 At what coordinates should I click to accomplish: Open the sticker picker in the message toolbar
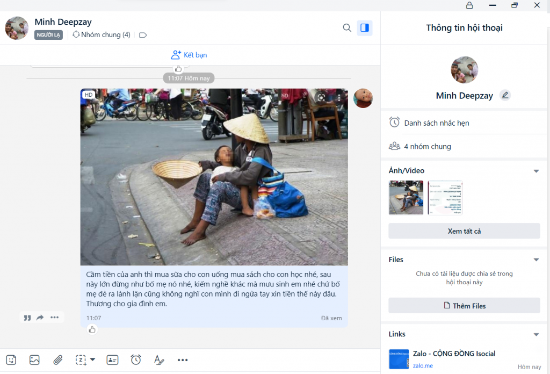[11, 360]
